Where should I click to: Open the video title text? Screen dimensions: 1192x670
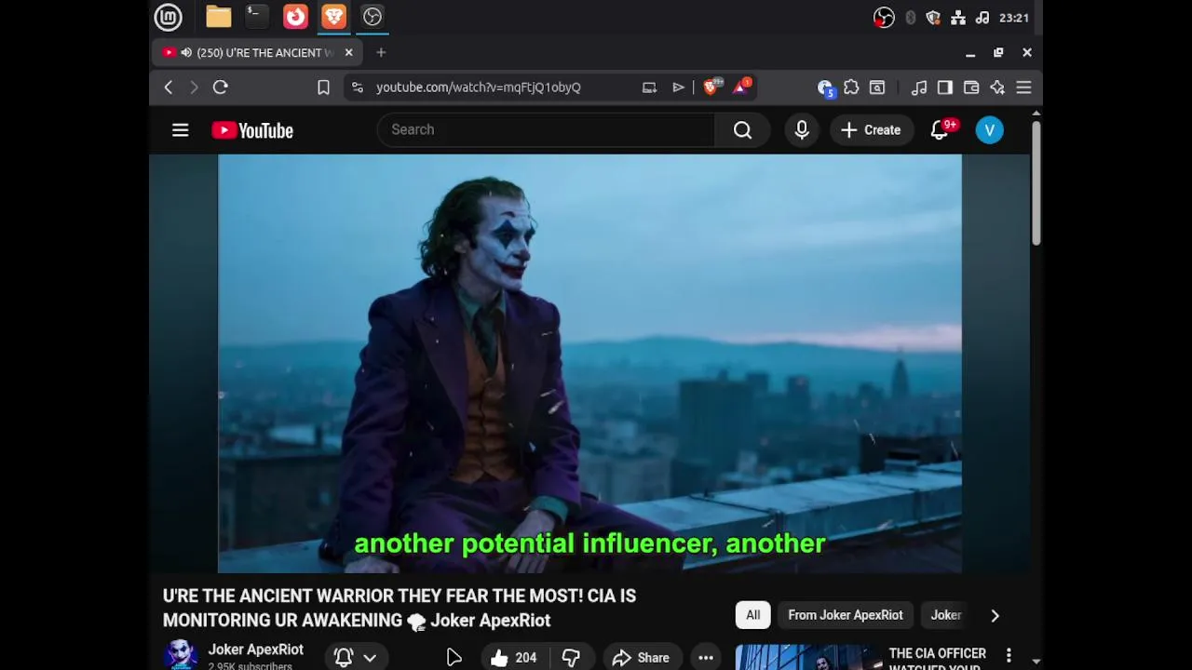pos(400,608)
